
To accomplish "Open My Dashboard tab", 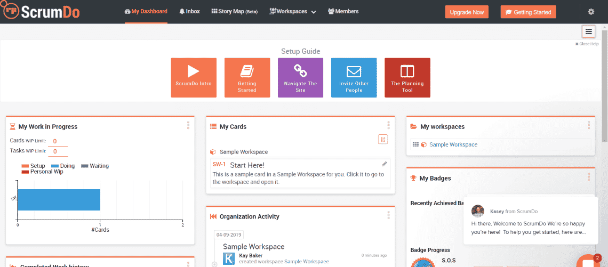I will [x=146, y=12].
